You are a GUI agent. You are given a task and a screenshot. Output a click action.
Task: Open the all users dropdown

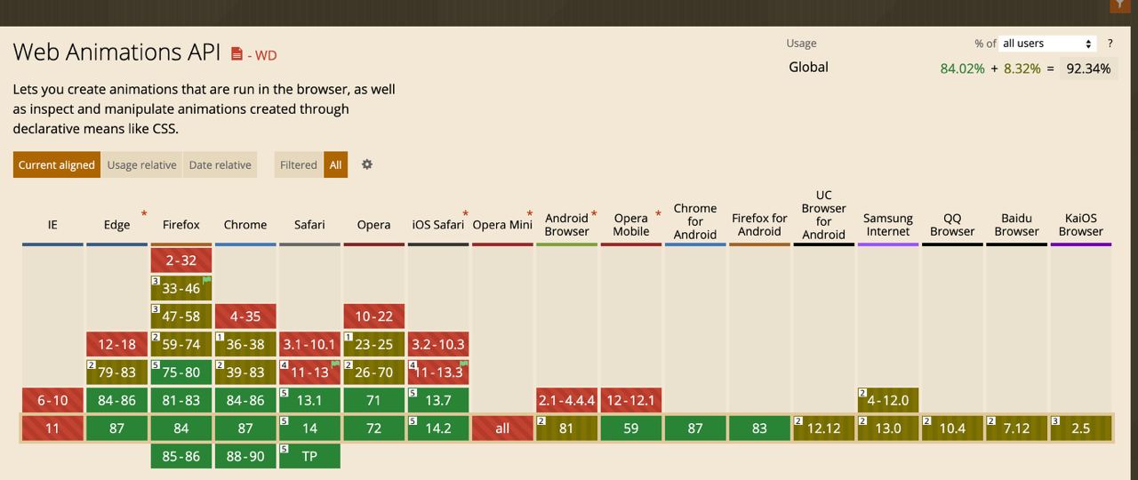[x=1047, y=44]
